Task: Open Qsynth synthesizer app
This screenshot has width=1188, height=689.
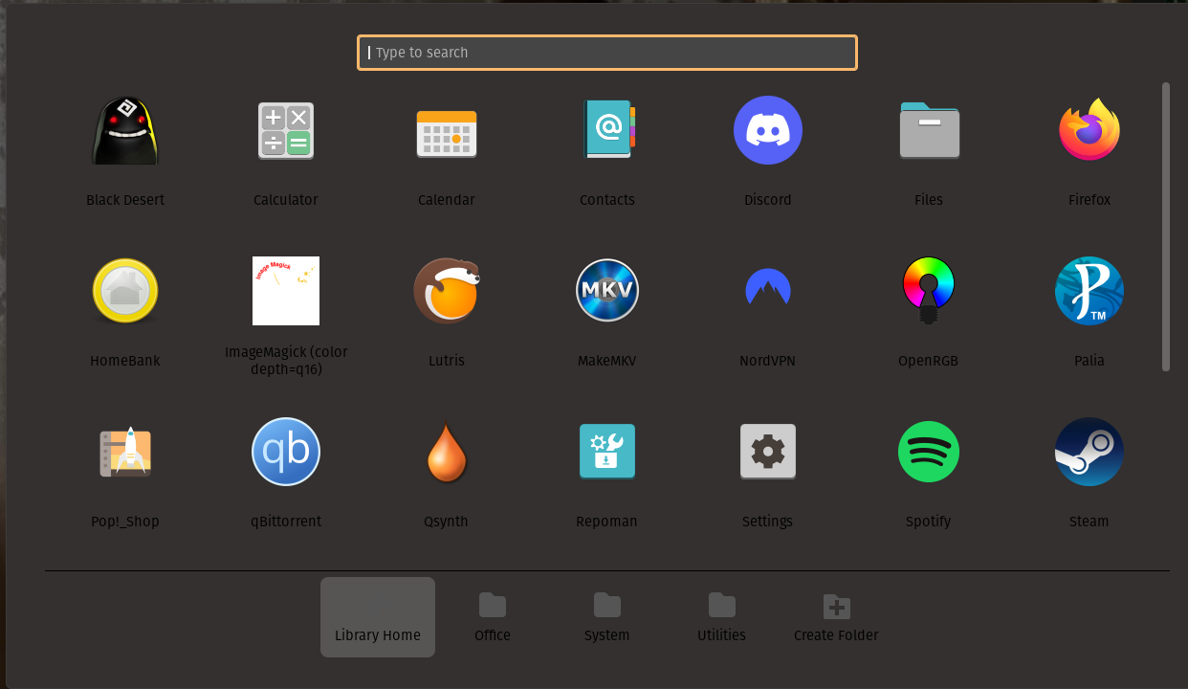Action: (x=447, y=453)
